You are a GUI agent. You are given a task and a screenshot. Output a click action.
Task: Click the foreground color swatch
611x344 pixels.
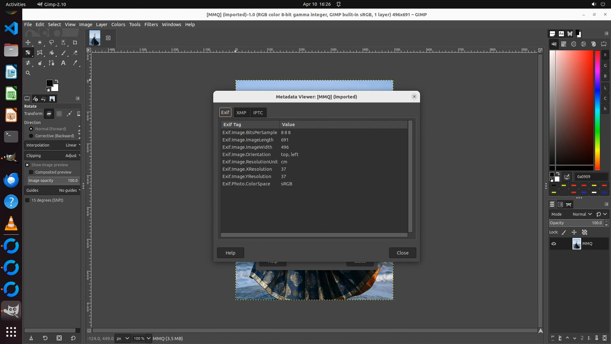(x=49, y=83)
